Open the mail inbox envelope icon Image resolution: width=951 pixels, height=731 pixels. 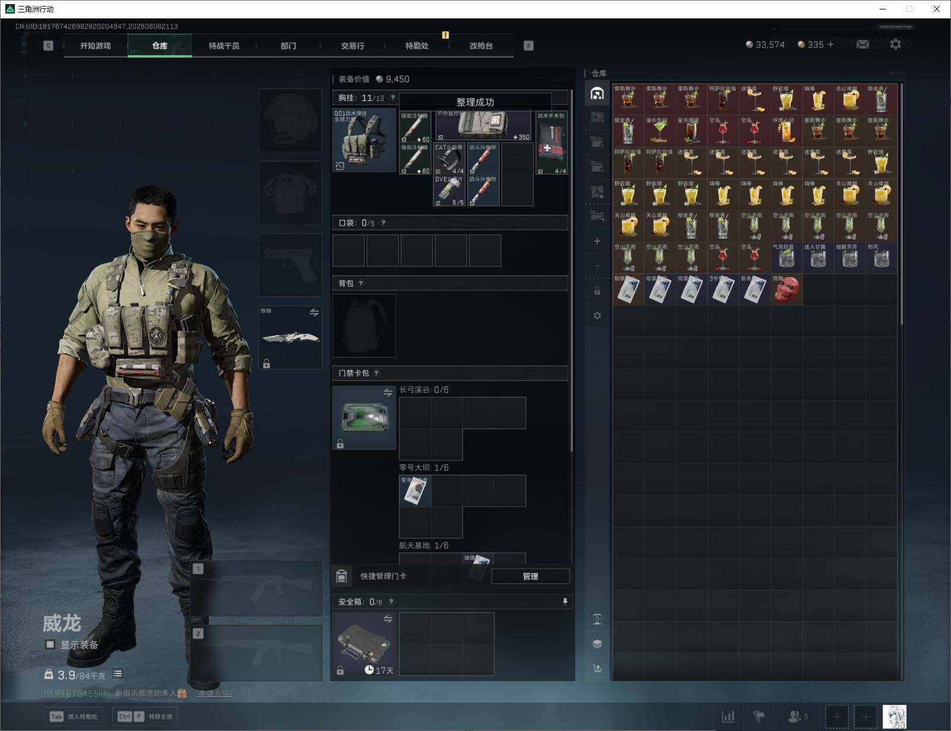pyautogui.click(x=863, y=45)
